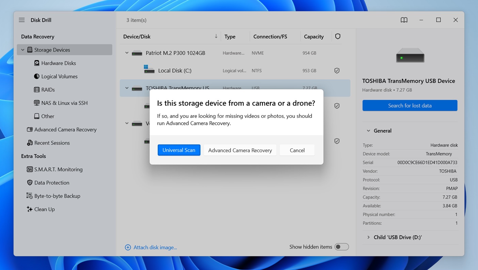The height and width of the screenshot is (270, 478).
Task: Open NAS & Linux via SSH
Action: coord(64,103)
